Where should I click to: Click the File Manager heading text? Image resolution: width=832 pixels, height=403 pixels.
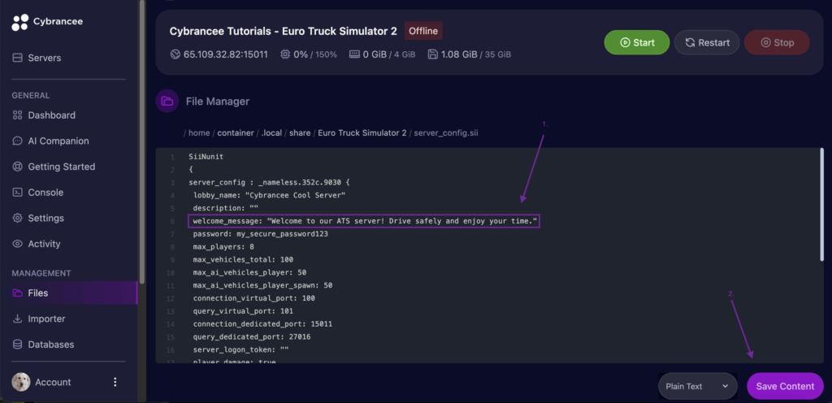[218, 102]
